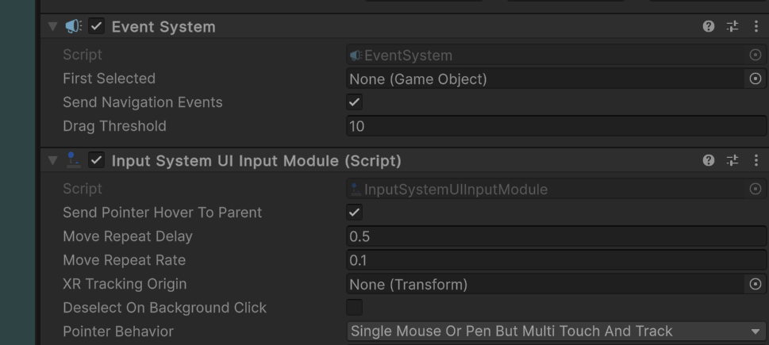Viewport: 769px width, 345px height.
Task: Toggle Send Navigation Events checkbox
Action: 355,102
